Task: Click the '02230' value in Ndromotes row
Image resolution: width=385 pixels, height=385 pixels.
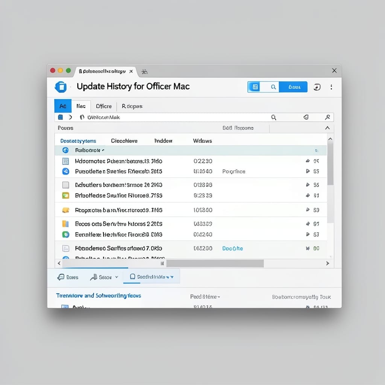Action: tap(203, 161)
